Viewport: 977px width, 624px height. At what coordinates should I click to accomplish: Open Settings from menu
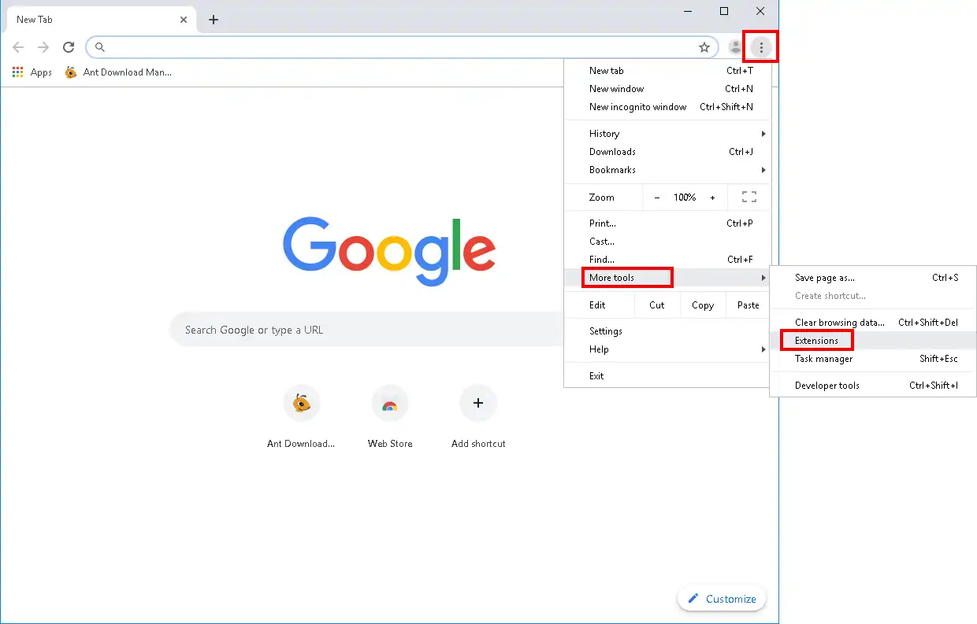[x=667, y=331]
